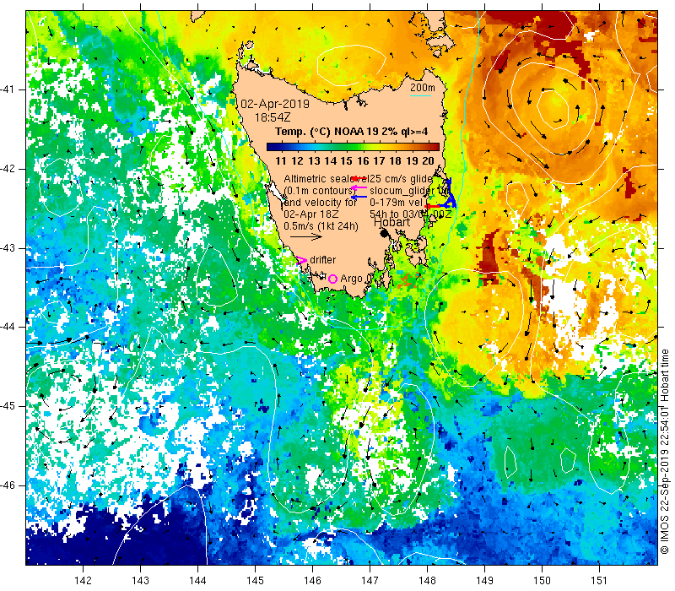Click the cyan 200m isobath legend line
The width and height of the screenshot is (675, 591).
[420, 95]
